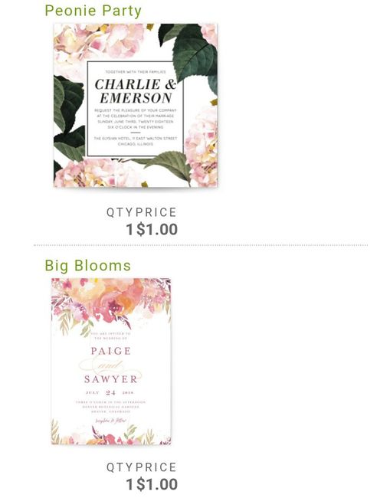Click the QTY label under Peonie Party
The width and height of the screenshot is (390, 498).
click(120, 212)
